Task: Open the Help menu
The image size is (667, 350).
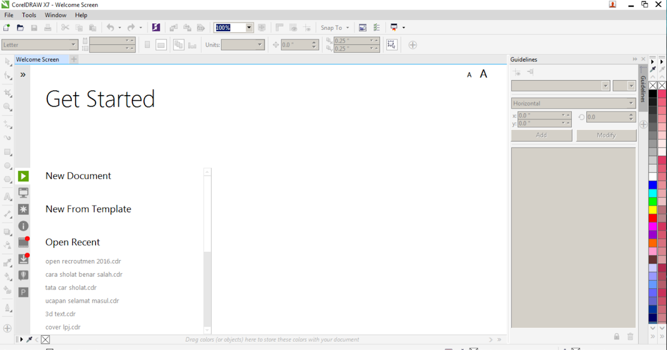Action: pyautogui.click(x=81, y=15)
